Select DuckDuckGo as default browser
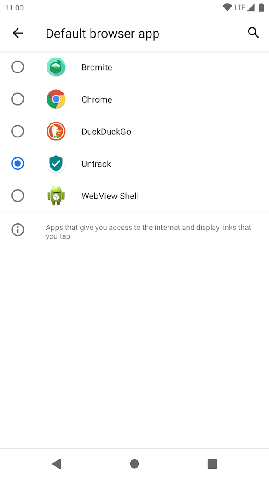 (x=17, y=131)
